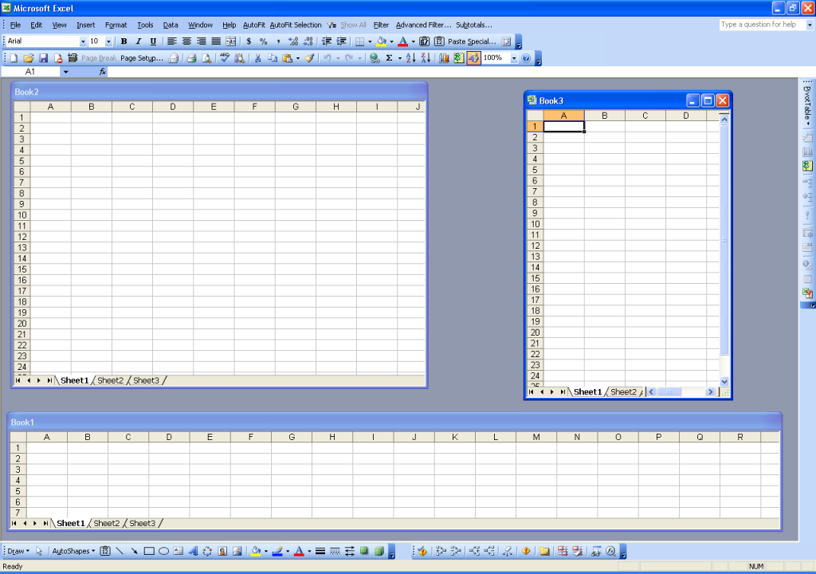Click the Select Objects arrow tool
Viewport: 816px width, 574px height.
click(39, 551)
